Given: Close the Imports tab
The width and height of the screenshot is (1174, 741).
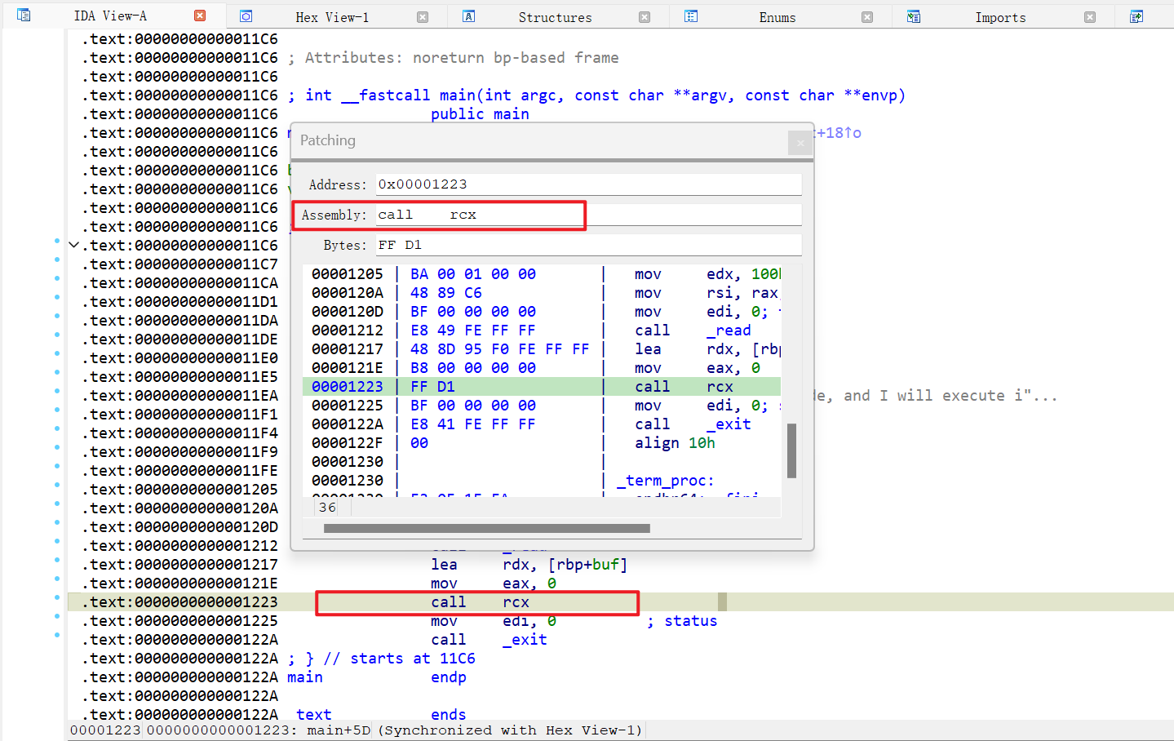Looking at the screenshot, I should (x=1090, y=17).
